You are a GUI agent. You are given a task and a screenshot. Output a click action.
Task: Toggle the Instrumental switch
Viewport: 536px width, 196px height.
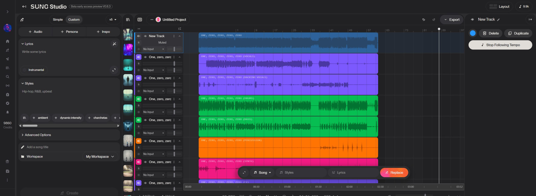tap(25, 70)
